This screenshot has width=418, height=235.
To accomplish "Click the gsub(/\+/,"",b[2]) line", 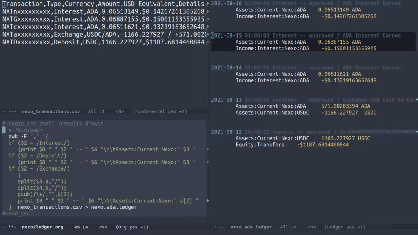I will click(x=45, y=194).
